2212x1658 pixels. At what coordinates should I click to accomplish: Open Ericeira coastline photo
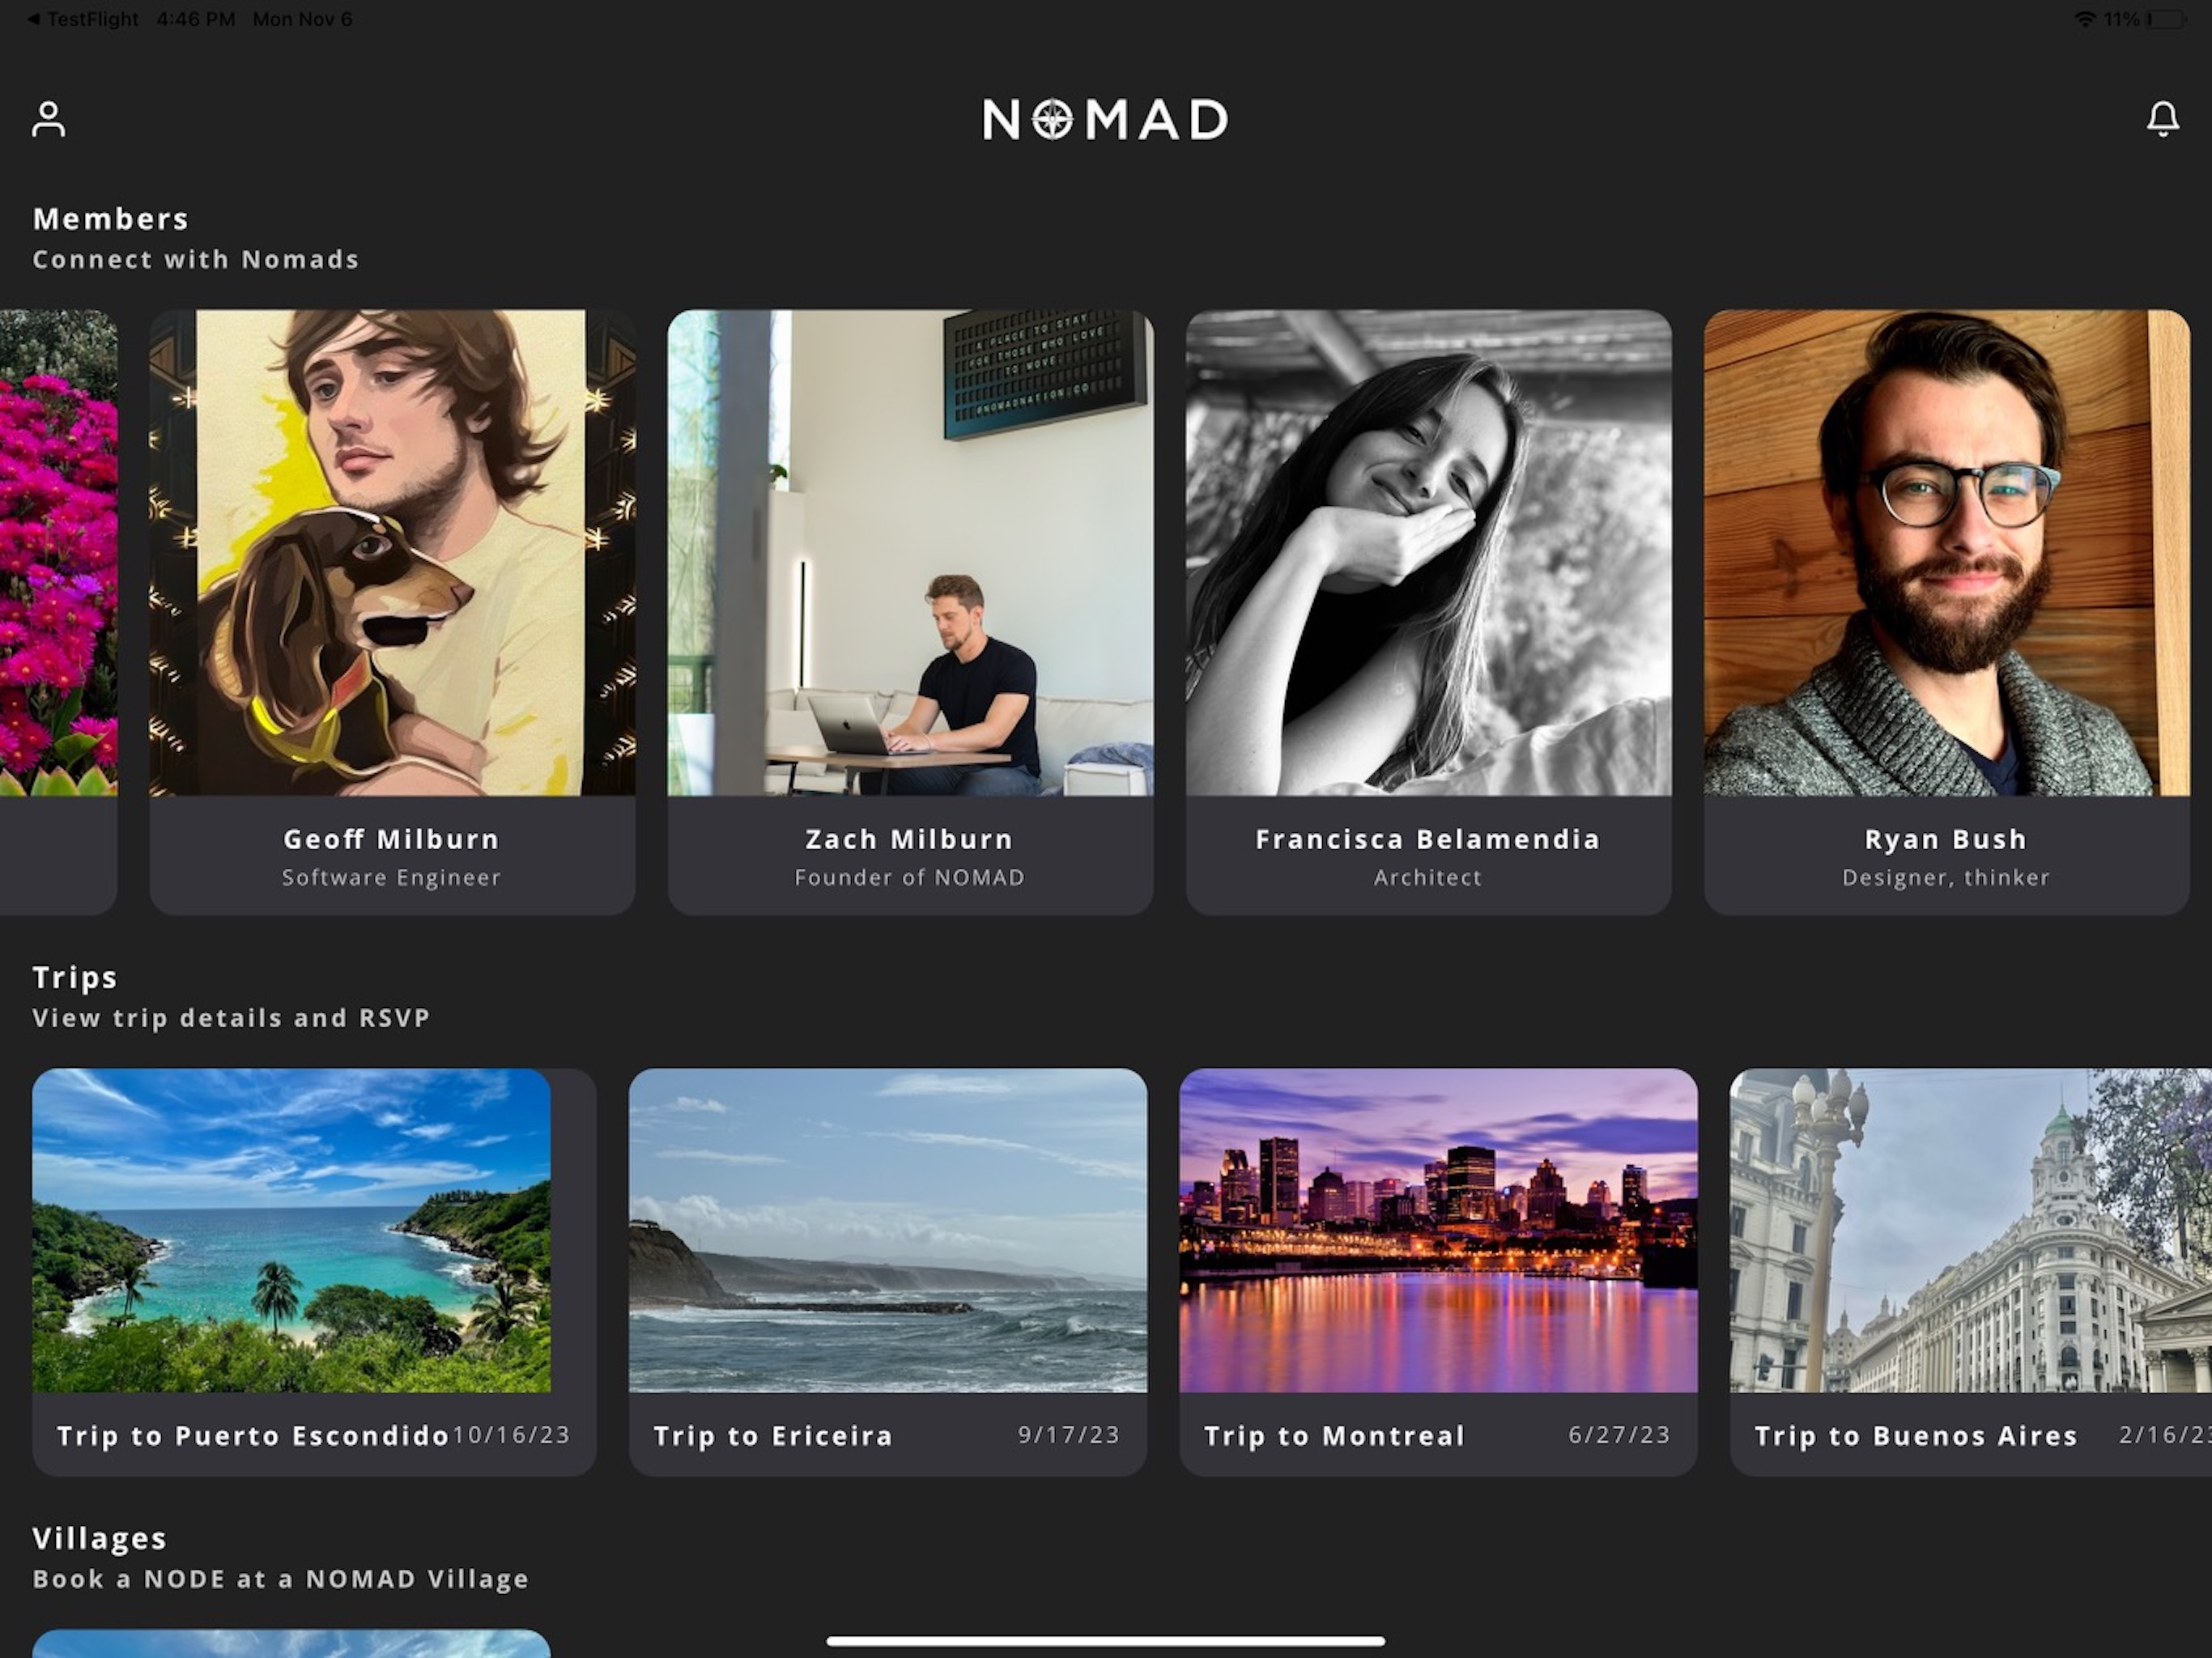pos(888,1230)
